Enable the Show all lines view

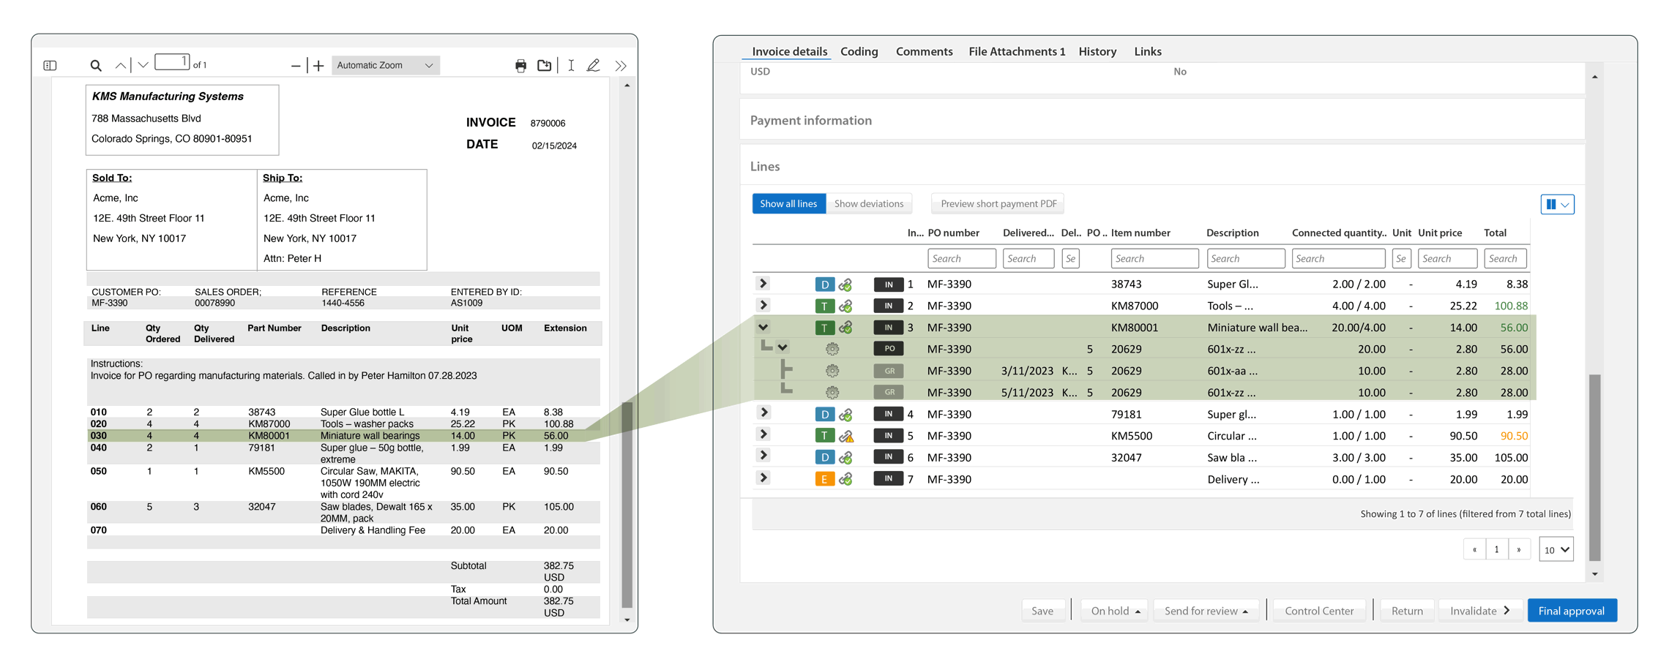788,203
